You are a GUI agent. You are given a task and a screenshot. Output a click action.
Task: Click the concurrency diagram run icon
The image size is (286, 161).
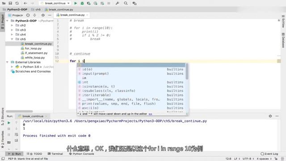click(x=102, y=3)
